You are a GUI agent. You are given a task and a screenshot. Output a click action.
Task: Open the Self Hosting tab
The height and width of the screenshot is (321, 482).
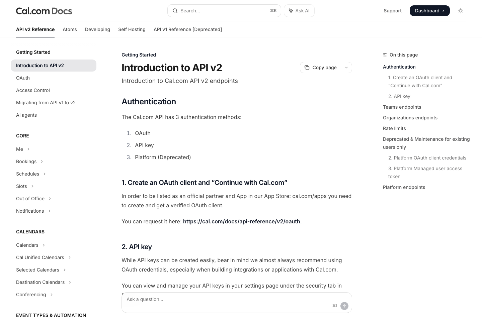132,29
